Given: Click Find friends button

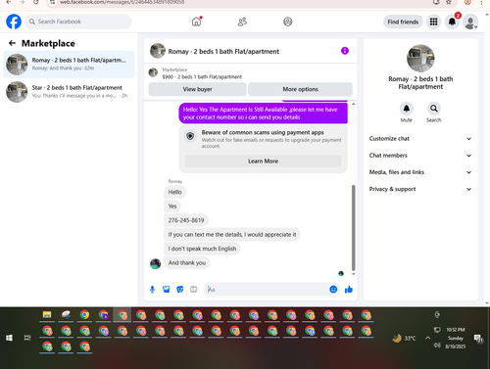Looking at the screenshot, I should (x=403, y=22).
